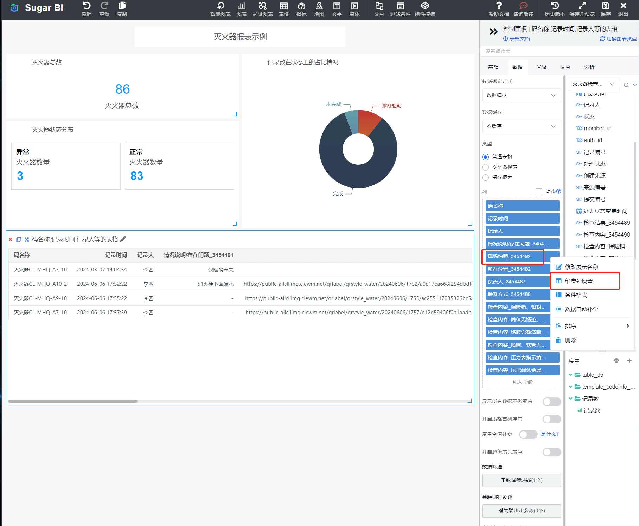This screenshot has height=526, width=639.
Task: Select the 文字 text tool icon
Action: pyautogui.click(x=337, y=9)
